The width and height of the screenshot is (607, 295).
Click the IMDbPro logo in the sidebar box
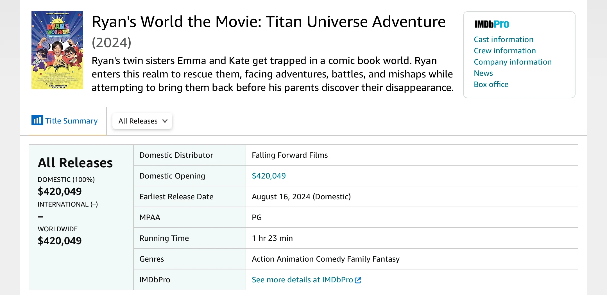point(492,24)
